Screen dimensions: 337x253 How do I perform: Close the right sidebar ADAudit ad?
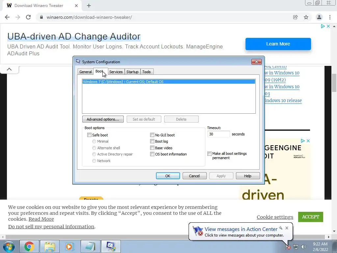pyautogui.click(x=308, y=141)
